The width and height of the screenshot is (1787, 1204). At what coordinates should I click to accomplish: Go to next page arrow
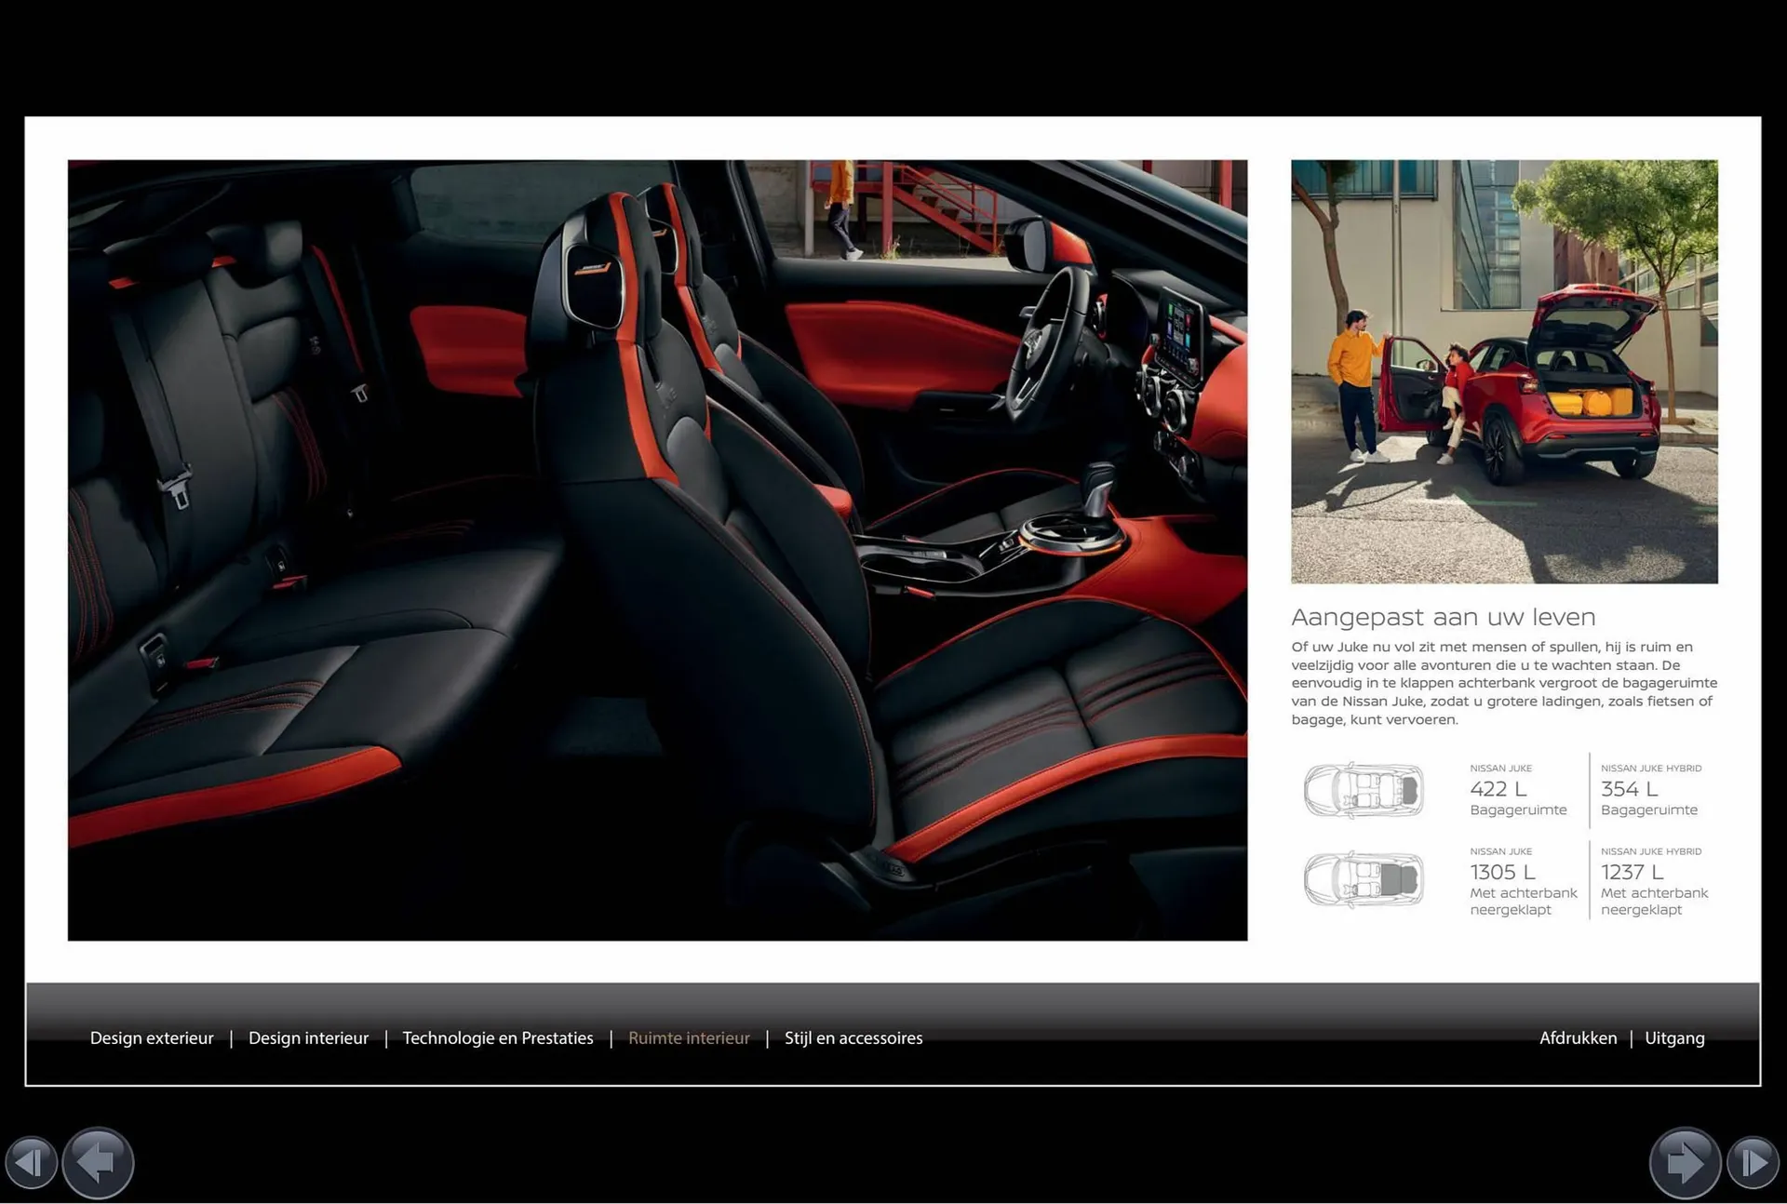1684,1163
